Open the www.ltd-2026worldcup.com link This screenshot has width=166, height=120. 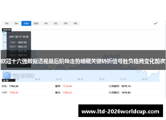click(121, 111)
